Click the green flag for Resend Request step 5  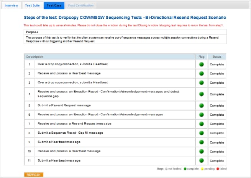coord(201,105)
